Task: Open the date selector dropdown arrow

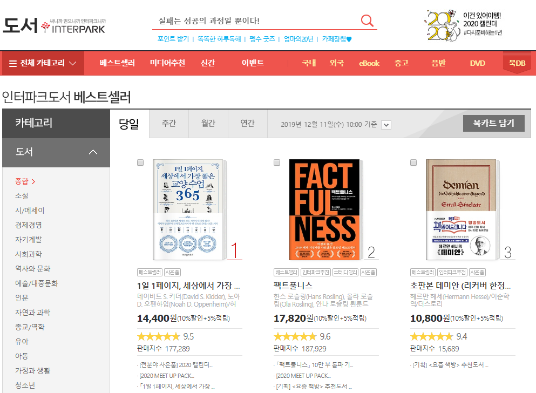Action: [x=386, y=125]
